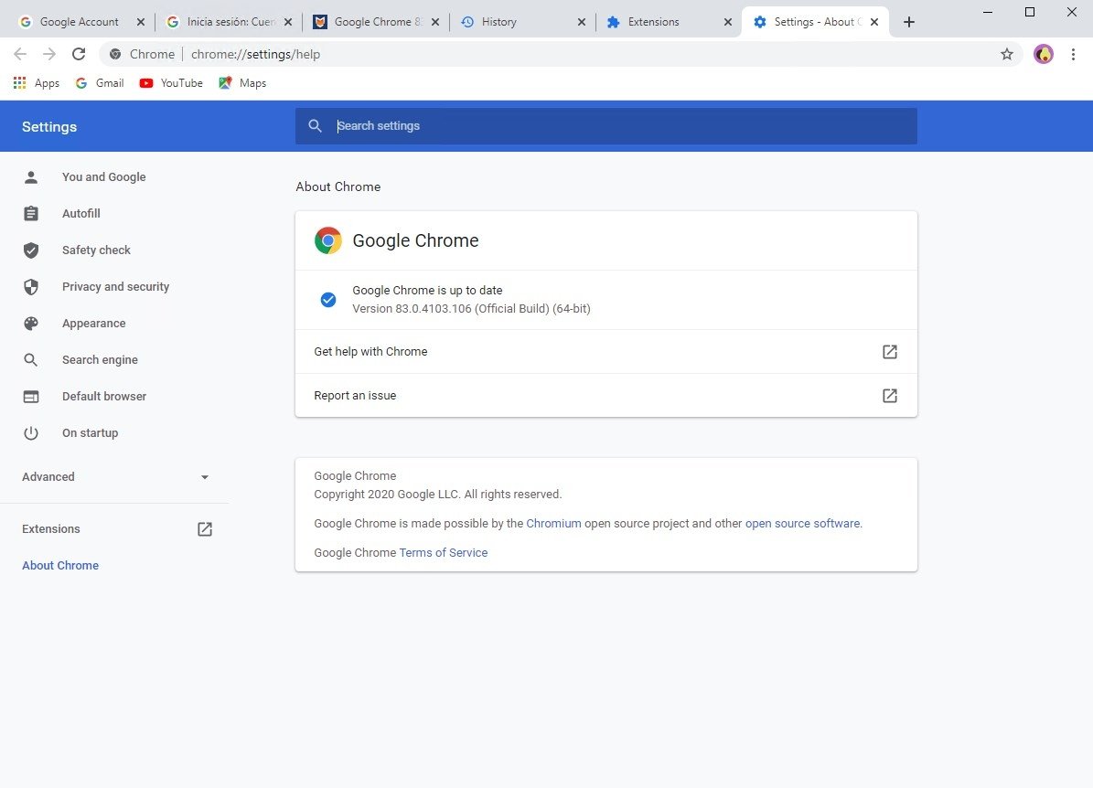Open Safety check settings
The width and height of the screenshot is (1093, 788).
(96, 250)
